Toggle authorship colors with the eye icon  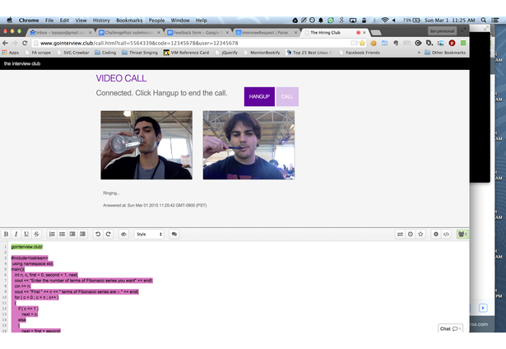(123, 234)
